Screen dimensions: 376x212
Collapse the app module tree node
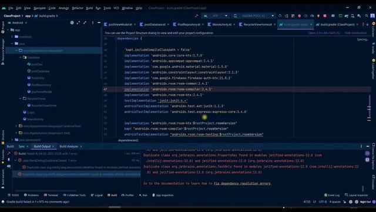coord(8,30)
